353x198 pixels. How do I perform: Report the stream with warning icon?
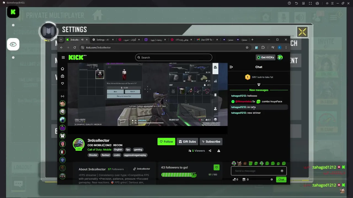[219, 151]
